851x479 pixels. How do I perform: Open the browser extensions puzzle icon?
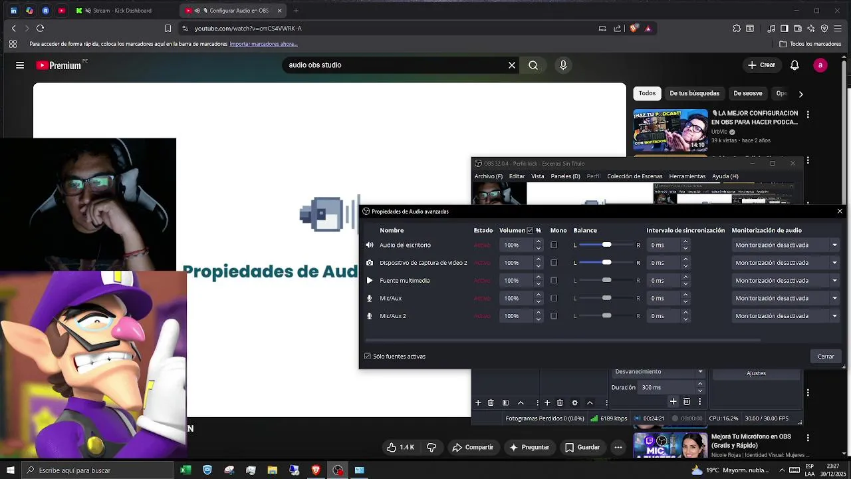(737, 28)
